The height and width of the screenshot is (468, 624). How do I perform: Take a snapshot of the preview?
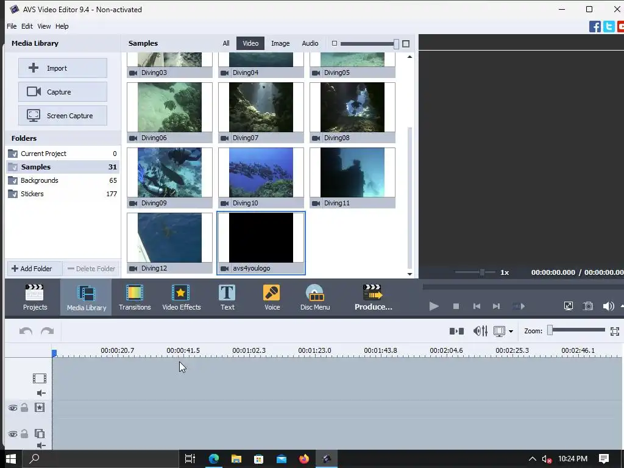(588, 306)
